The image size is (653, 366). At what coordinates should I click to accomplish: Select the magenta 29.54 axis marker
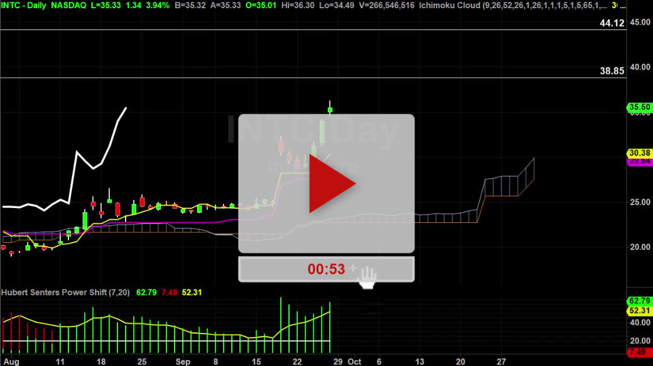tap(638, 161)
